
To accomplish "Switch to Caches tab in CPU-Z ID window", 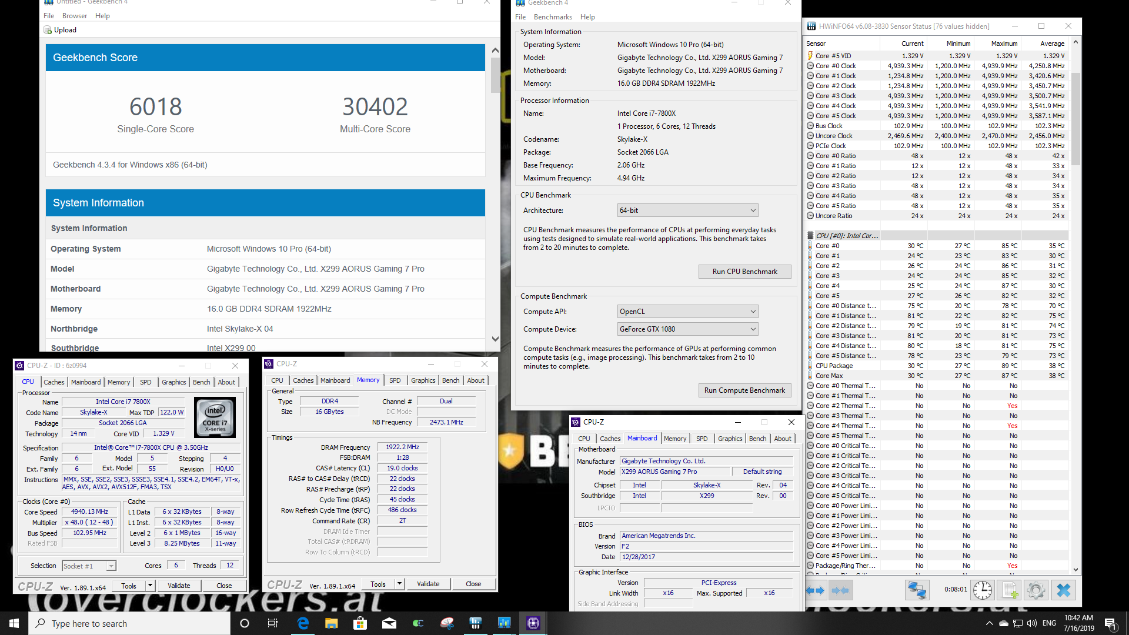I will click(x=54, y=382).
